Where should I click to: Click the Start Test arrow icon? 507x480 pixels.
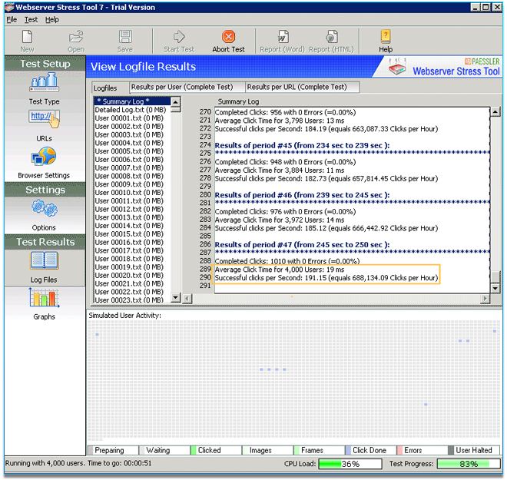coord(179,37)
